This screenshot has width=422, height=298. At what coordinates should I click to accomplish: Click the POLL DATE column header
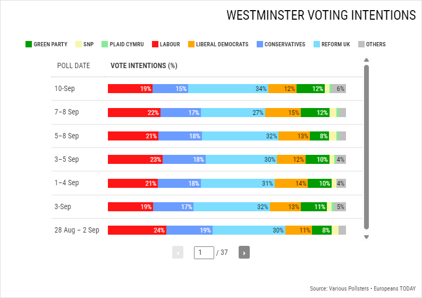pyautogui.click(x=73, y=66)
